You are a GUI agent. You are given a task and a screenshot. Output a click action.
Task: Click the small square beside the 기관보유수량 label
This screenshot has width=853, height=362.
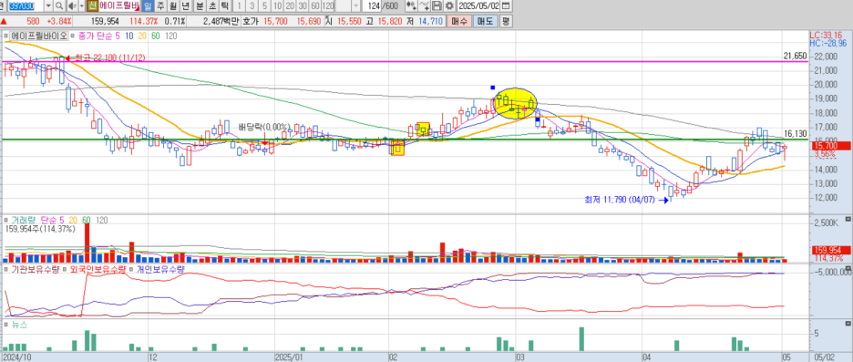(6, 269)
